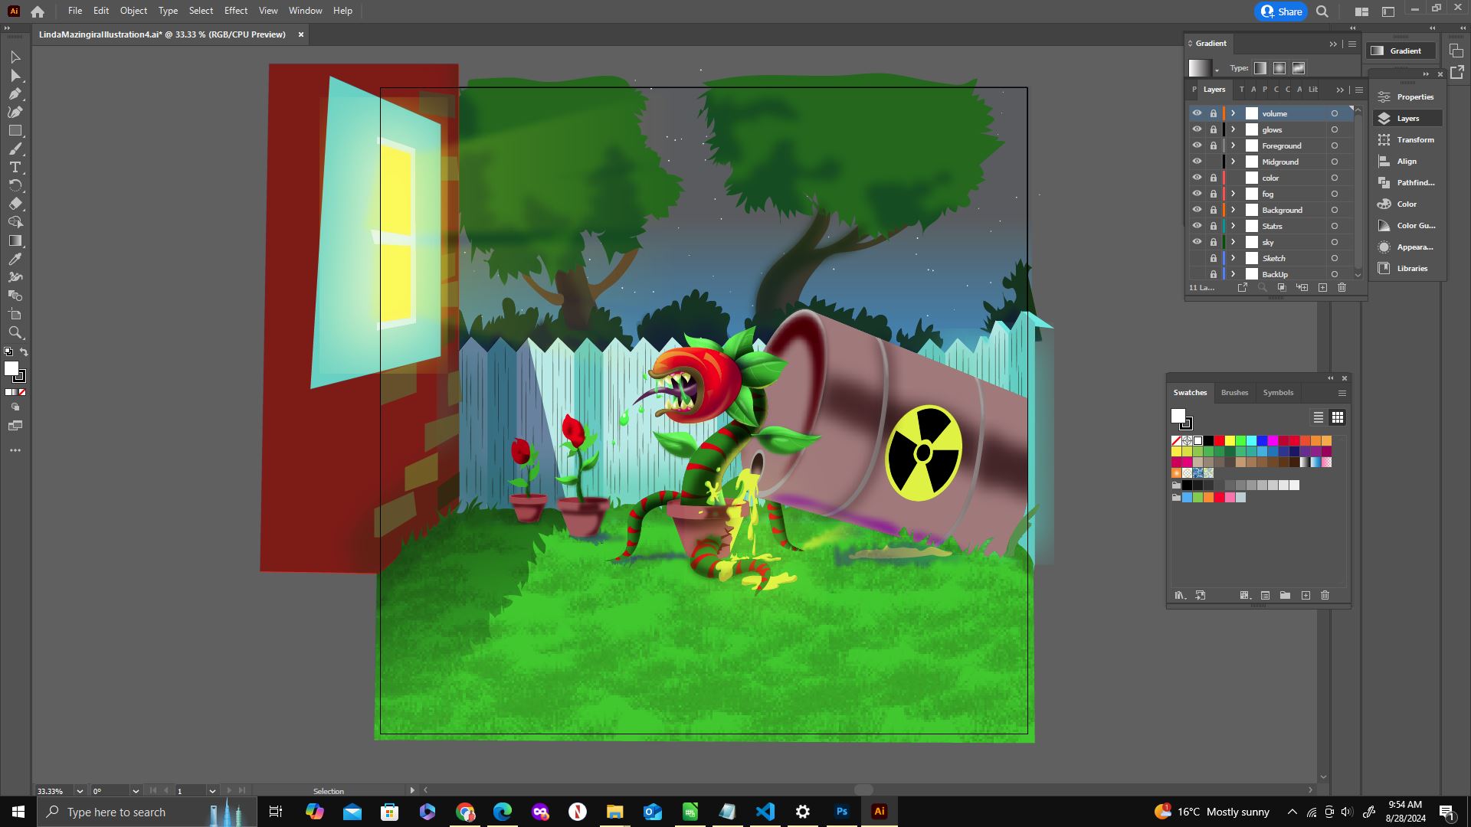1471x827 pixels.
Task: Expand the Foreground layer
Action: coord(1233,145)
